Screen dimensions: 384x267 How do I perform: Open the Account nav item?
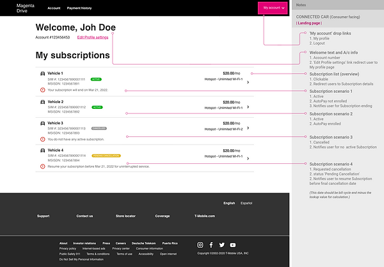coord(54,8)
